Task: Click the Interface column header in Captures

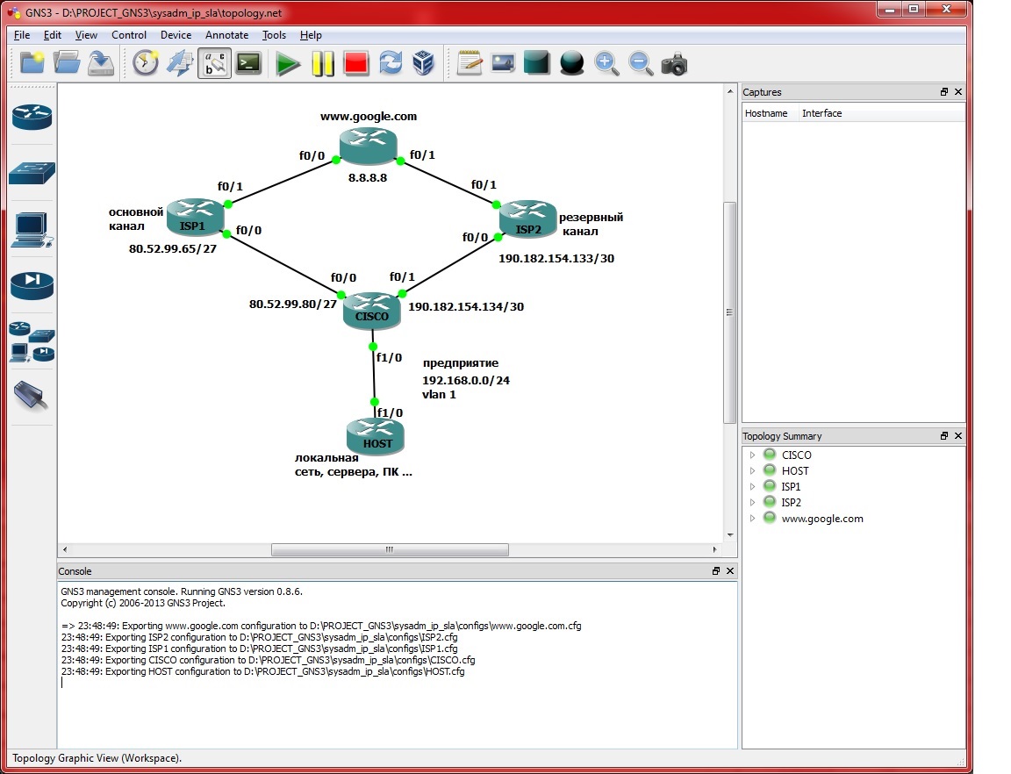Action: point(822,113)
